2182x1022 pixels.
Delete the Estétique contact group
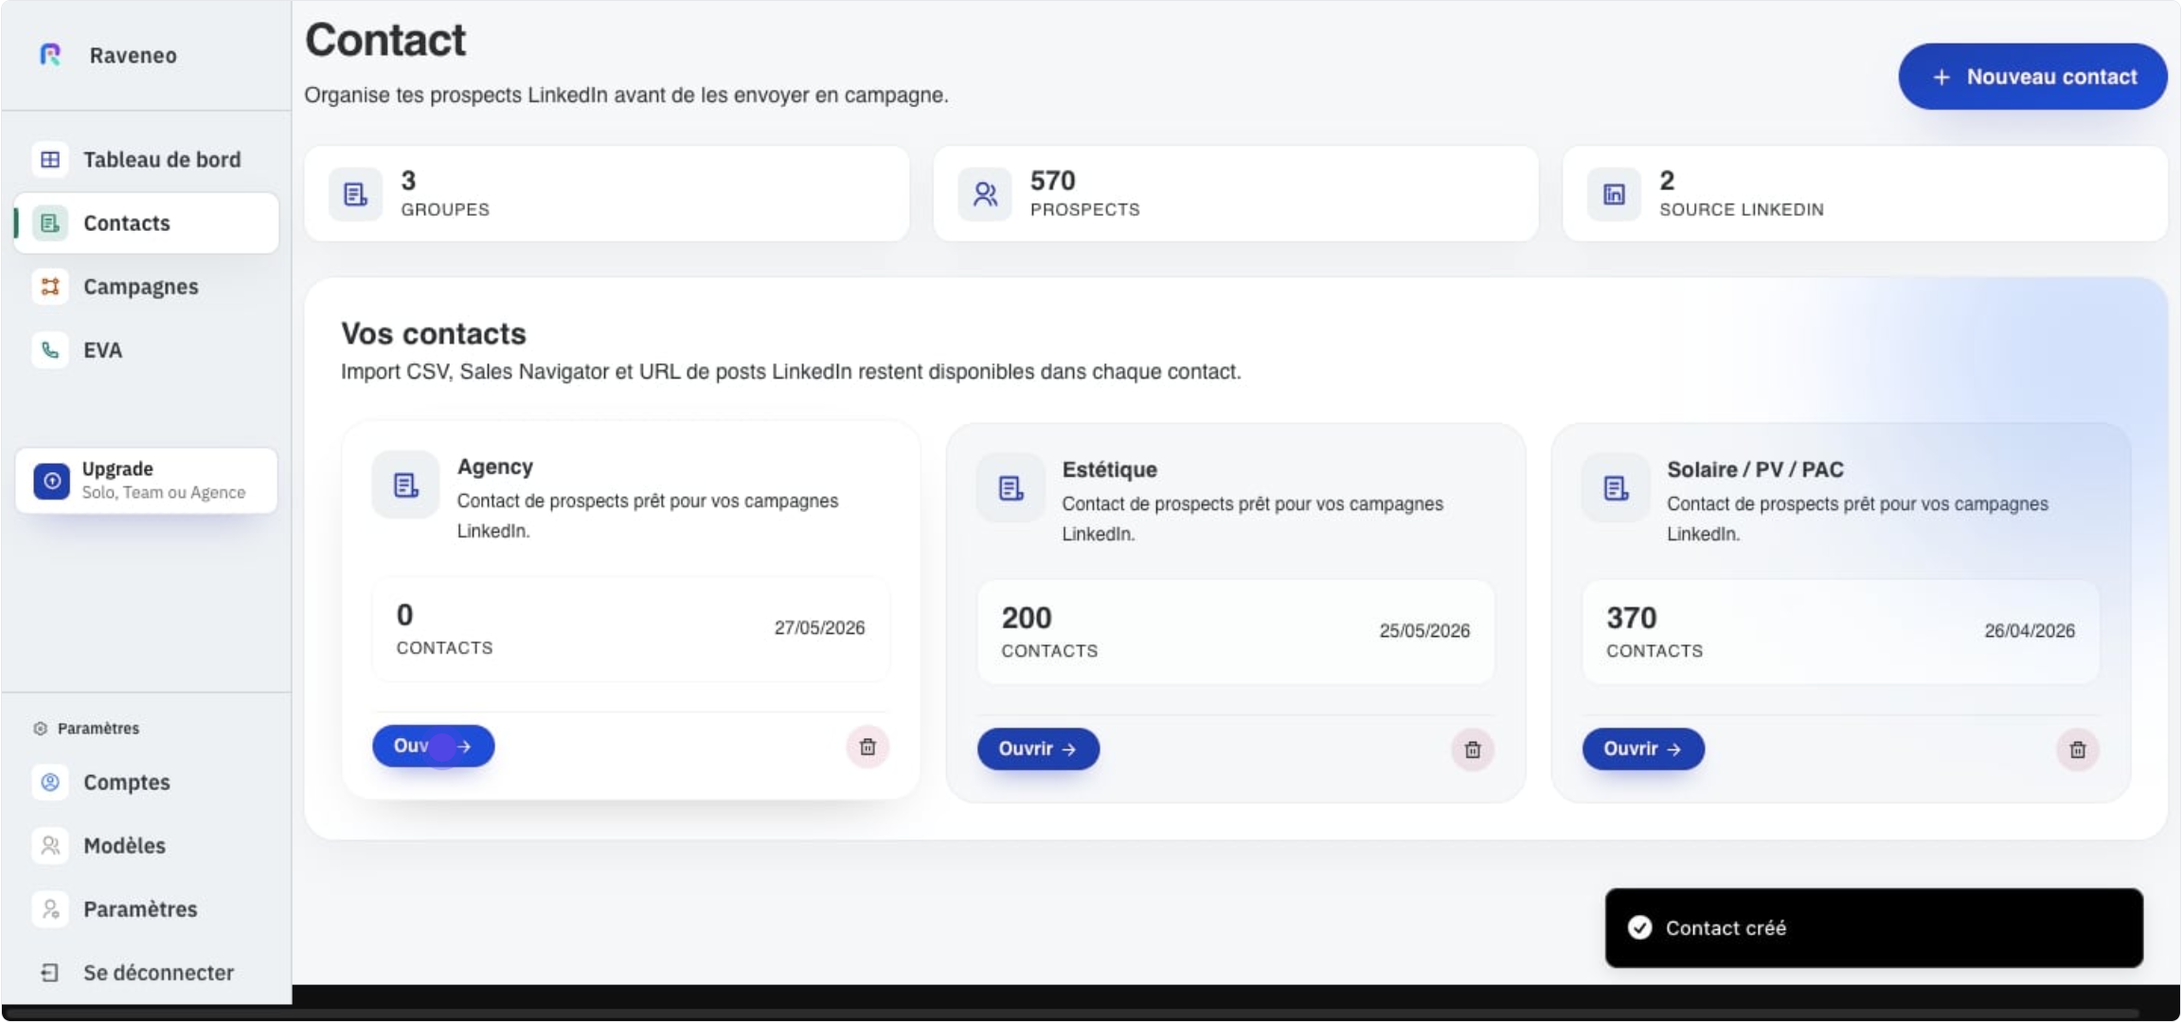point(1473,750)
